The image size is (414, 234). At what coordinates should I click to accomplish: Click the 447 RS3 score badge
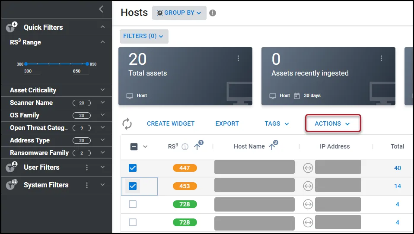click(x=185, y=168)
